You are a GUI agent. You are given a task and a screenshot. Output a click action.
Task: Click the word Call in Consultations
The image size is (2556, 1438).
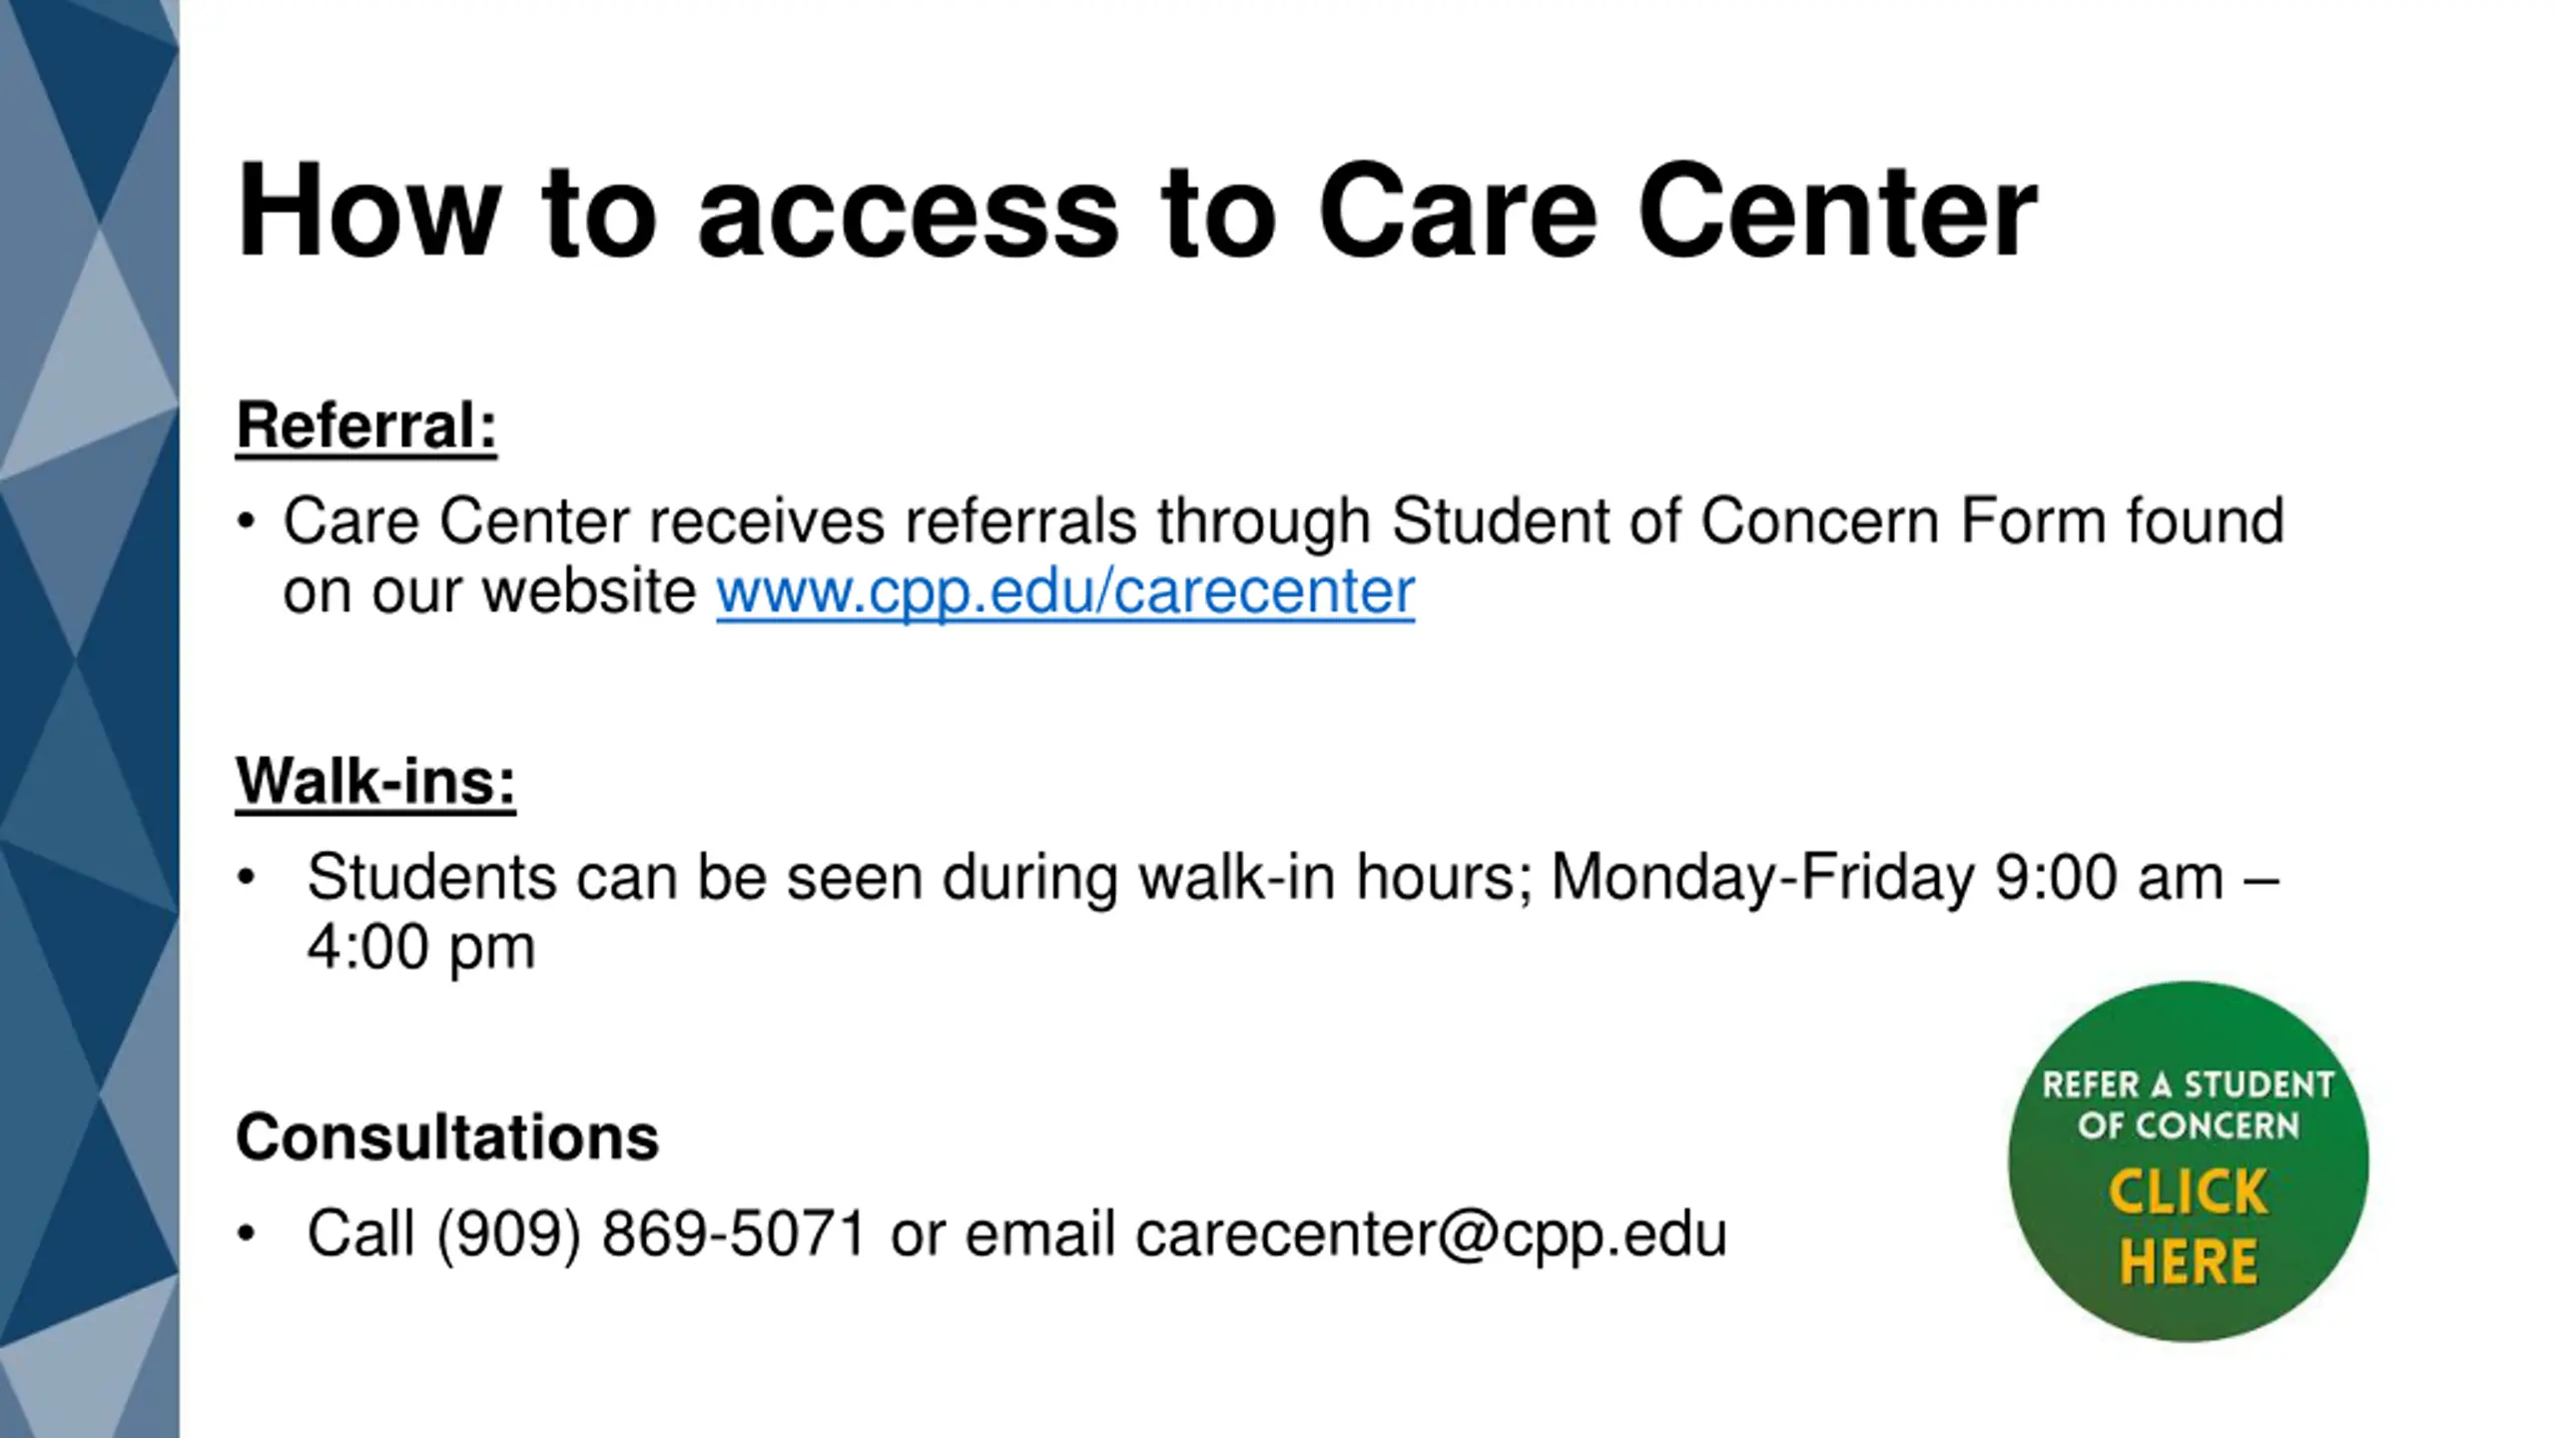click(x=359, y=1233)
